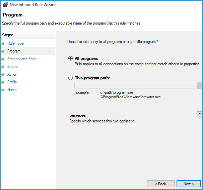Jump to the Rule Type step label
Image resolution: width=203 pixels, height=190 pixels.
pyautogui.click(x=15, y=43)
